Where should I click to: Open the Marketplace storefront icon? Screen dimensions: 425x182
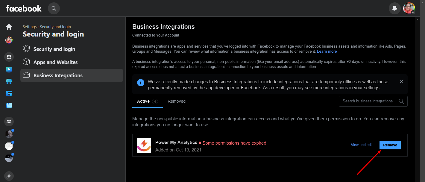(x=9, y=81)
